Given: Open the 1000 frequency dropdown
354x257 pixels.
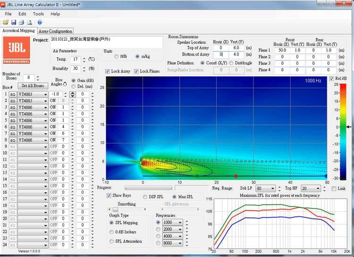Looking at the screenshot, I should [172, 223].
